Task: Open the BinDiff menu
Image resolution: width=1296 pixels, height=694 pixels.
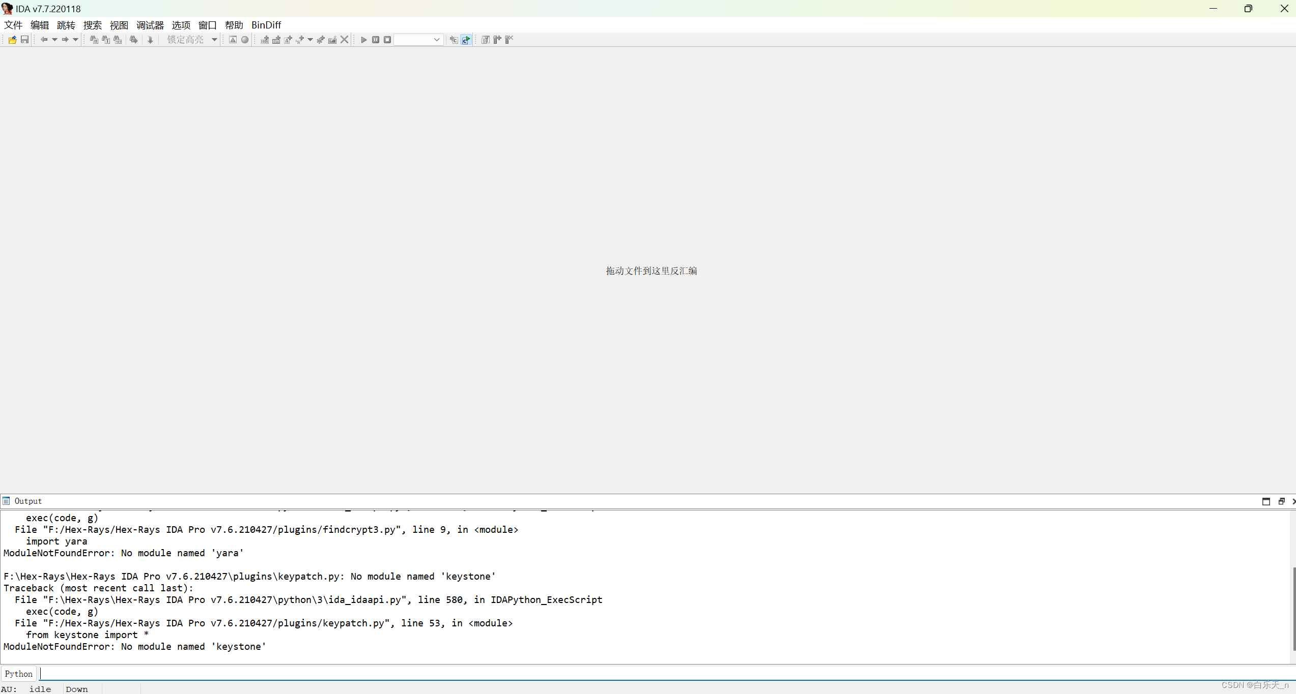Action: click(x=266, y=25)
